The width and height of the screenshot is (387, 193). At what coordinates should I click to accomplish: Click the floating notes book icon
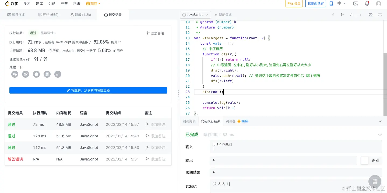(375, 181)
